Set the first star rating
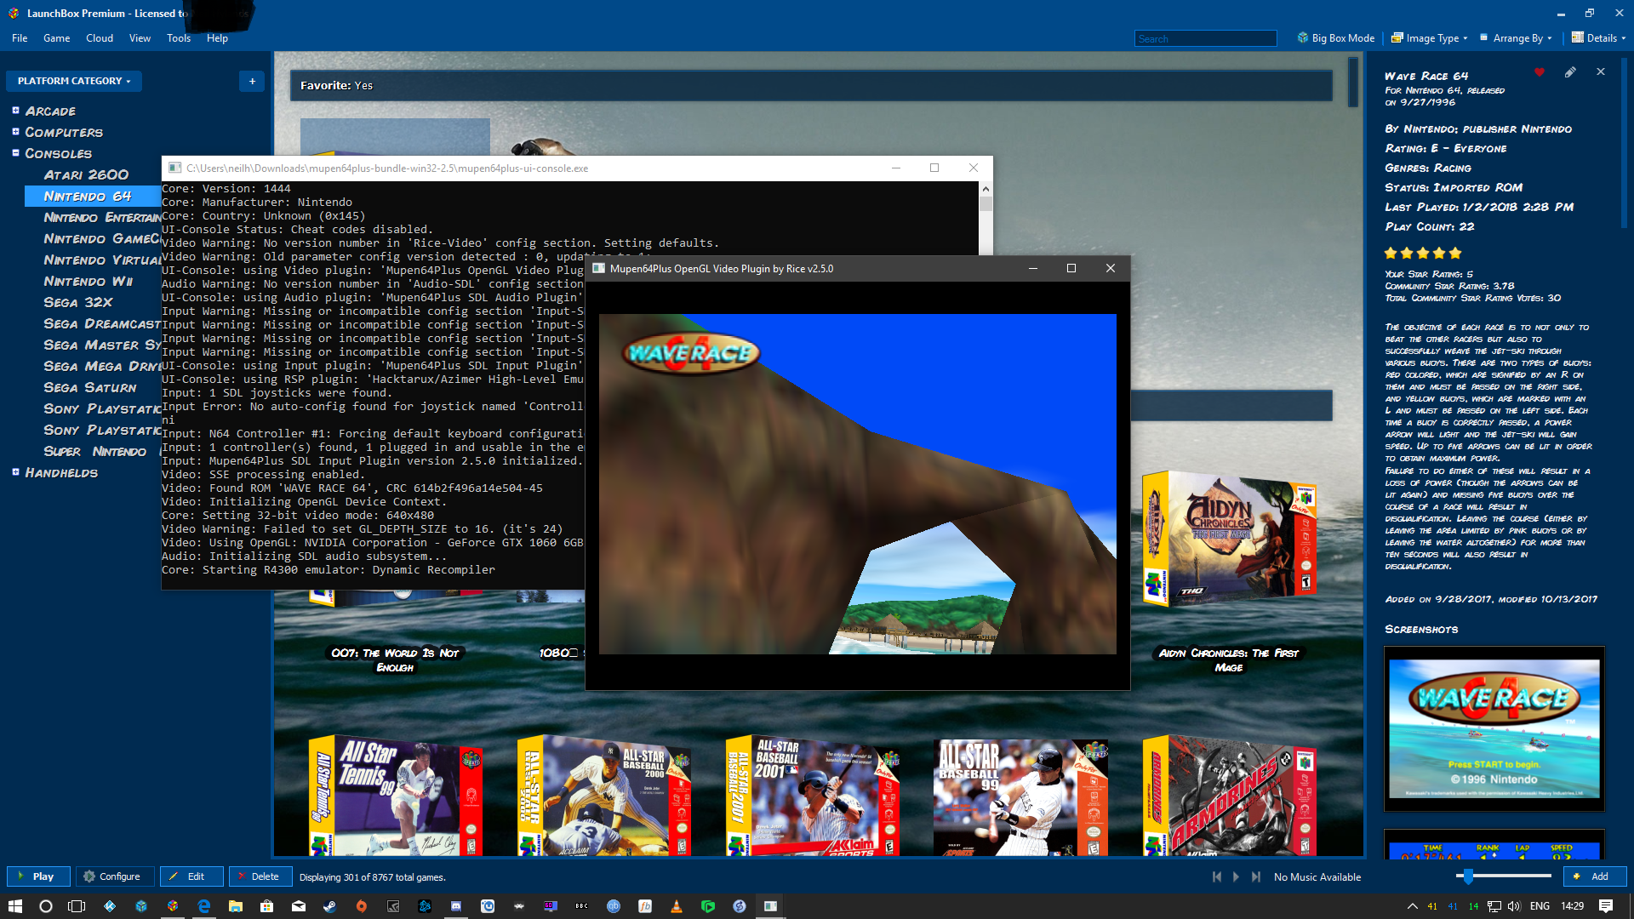The image size is (1634, 919). [1391, 253]
